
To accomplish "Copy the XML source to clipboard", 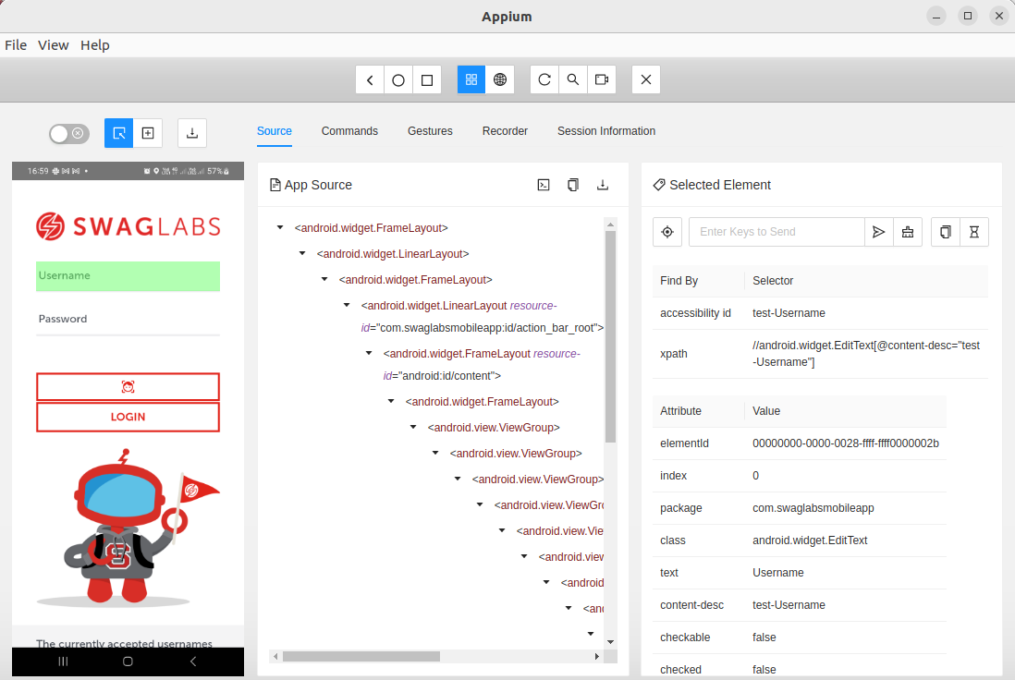I will pyautogui.click(x=572, y=185).
